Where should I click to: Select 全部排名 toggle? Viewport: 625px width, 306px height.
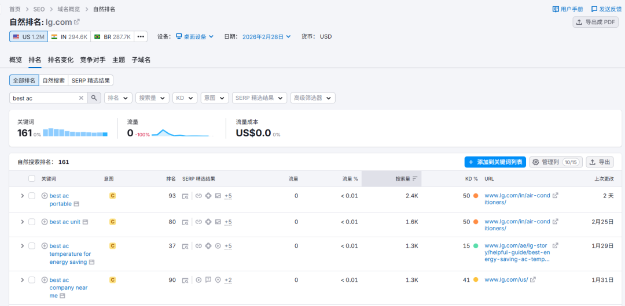24,80
